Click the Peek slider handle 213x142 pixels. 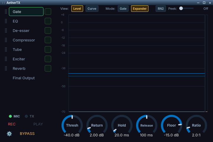[181, 8]
